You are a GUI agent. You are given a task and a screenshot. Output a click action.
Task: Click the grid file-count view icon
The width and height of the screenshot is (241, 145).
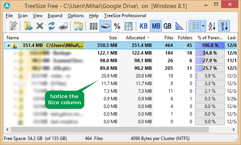pos(128,26)
